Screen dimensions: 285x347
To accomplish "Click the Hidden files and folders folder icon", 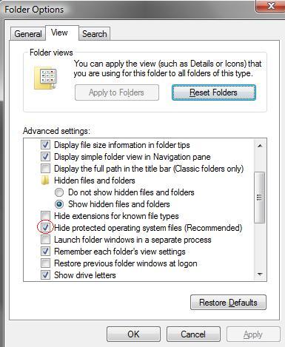I will click(x=45, y=181).
